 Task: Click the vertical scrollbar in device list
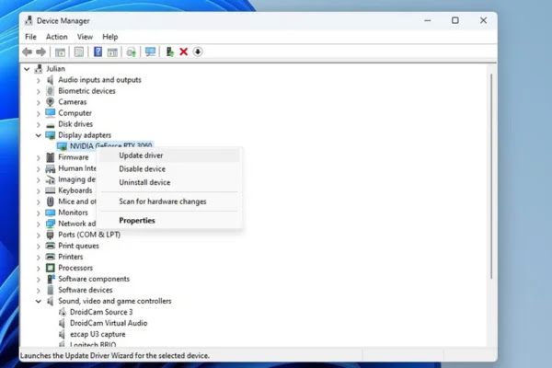[x=491, y=184]
